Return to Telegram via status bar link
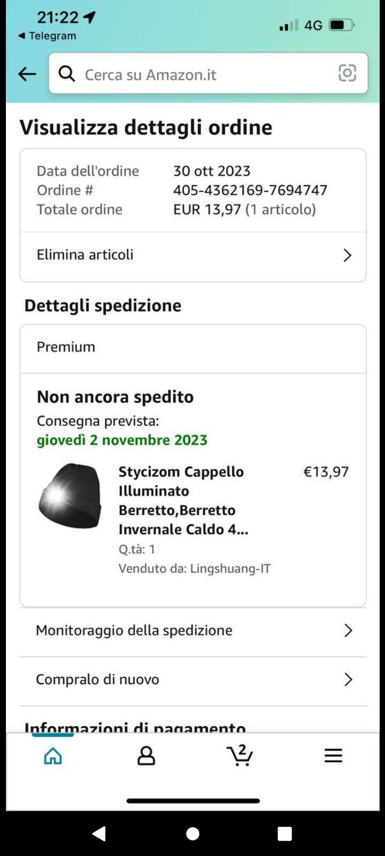 pos(47,36)
